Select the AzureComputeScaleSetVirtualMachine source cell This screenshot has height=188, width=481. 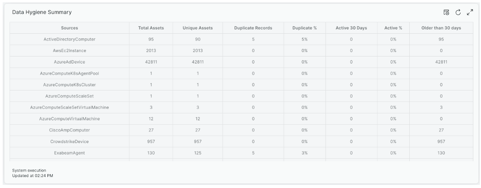[70, 107]
